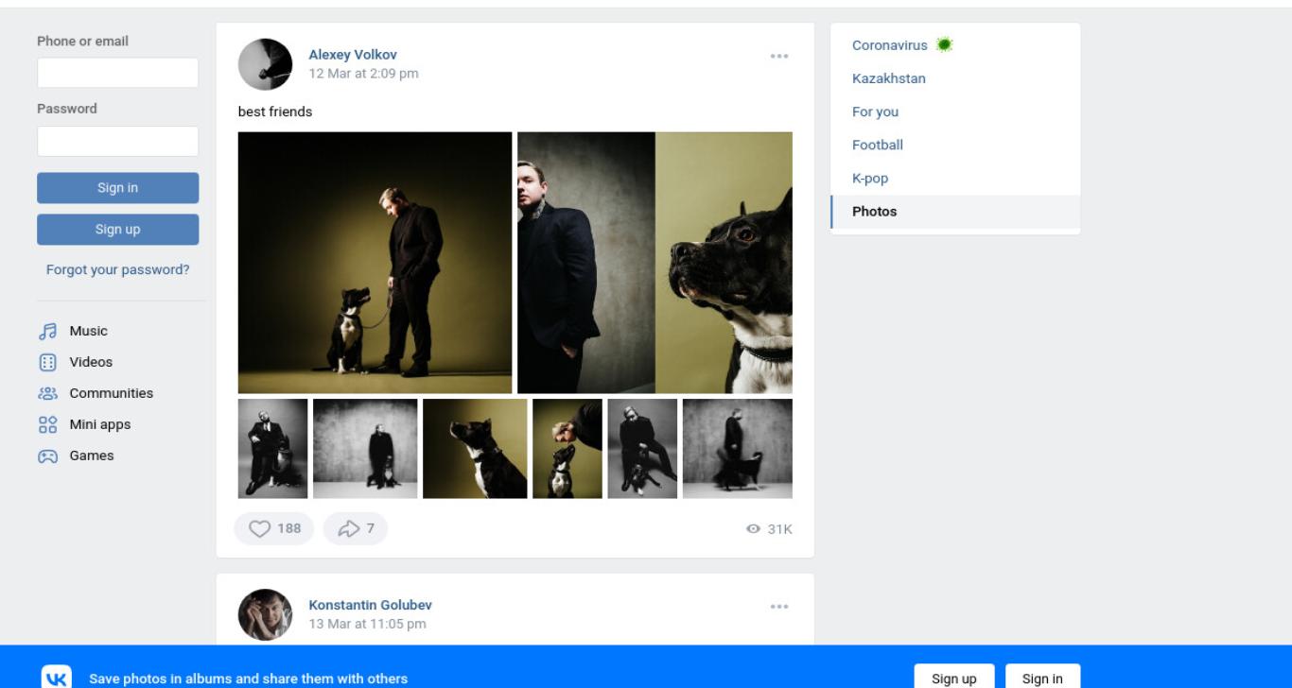Open the For you feed tab
Screen dimensions: 1292x688
click(x=955, y=112)
